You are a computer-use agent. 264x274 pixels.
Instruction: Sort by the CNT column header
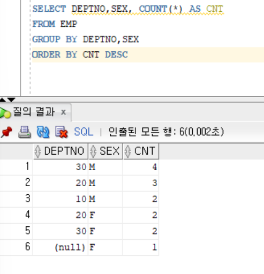click(141, 151)
